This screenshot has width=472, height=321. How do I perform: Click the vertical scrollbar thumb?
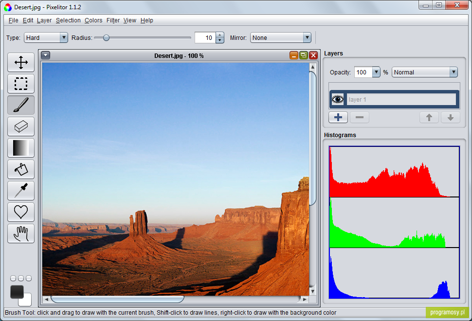[312, 139]
